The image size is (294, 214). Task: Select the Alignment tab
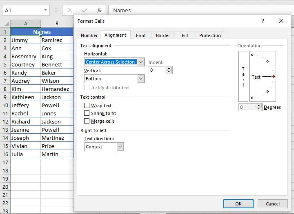coord(115,35)
